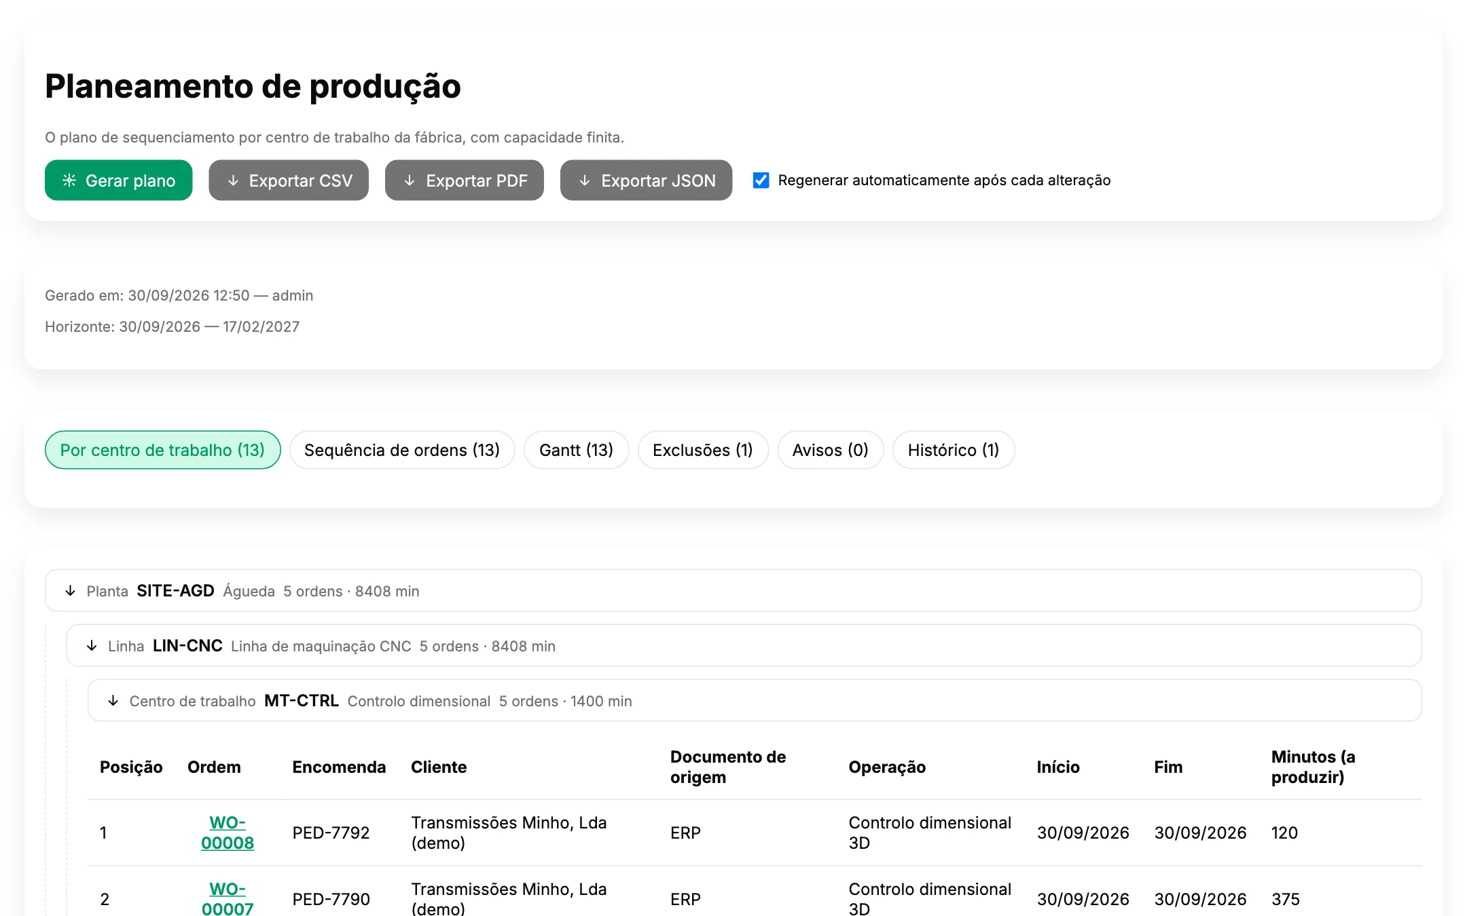Viewport: 1467px width, 916px height.
Task: Click the 120 minutes value
Action: coord(1284,833)
